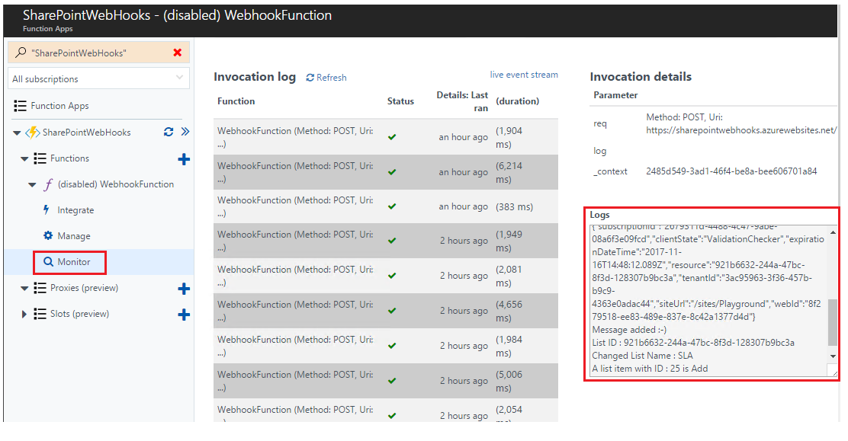
Task: Click the Monitor magnifier icon
Action: pyautogui.click(x=48, y=261)
